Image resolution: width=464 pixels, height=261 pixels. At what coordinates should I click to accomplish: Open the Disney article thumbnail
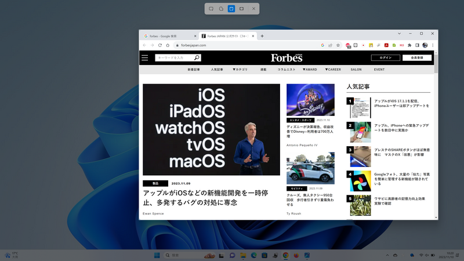(310, 100)
